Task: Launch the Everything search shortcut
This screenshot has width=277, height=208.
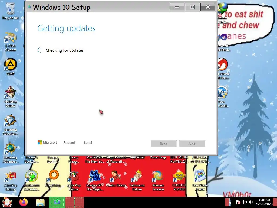Action: pyautogui.click(x=53, y=179)
